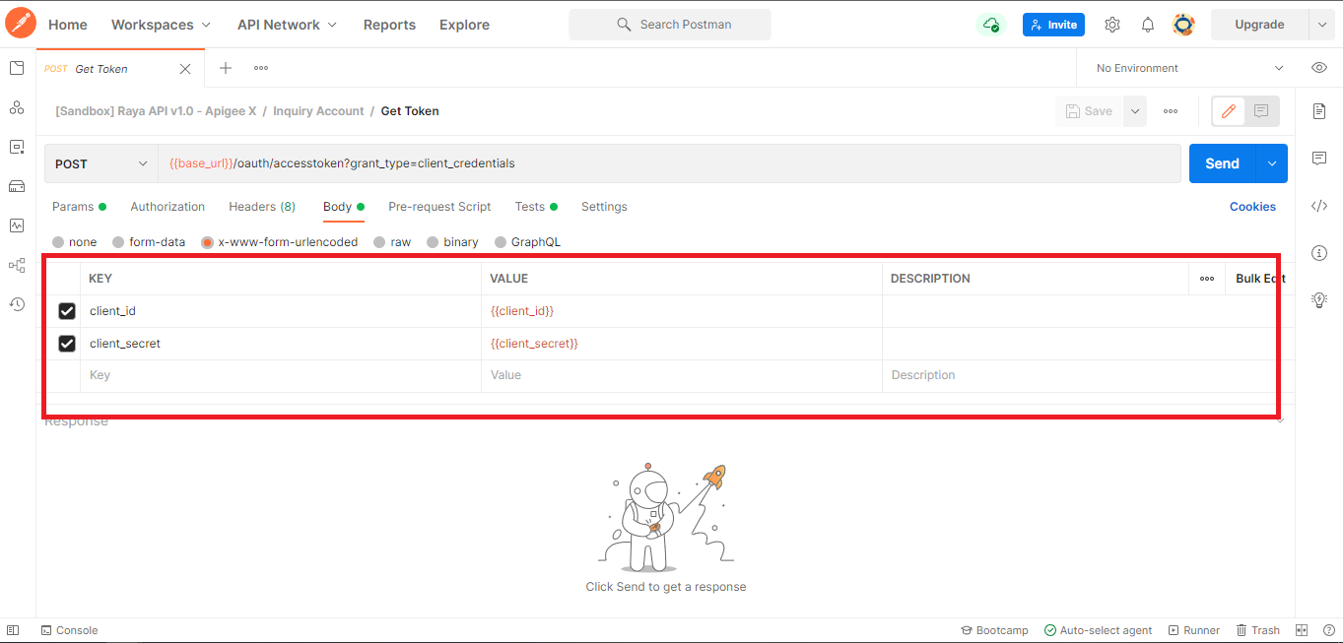Image resolution: width=1343 pixels, height=643 pixels.
Task: Click the blue Send button
Action: pos(1222,163)
